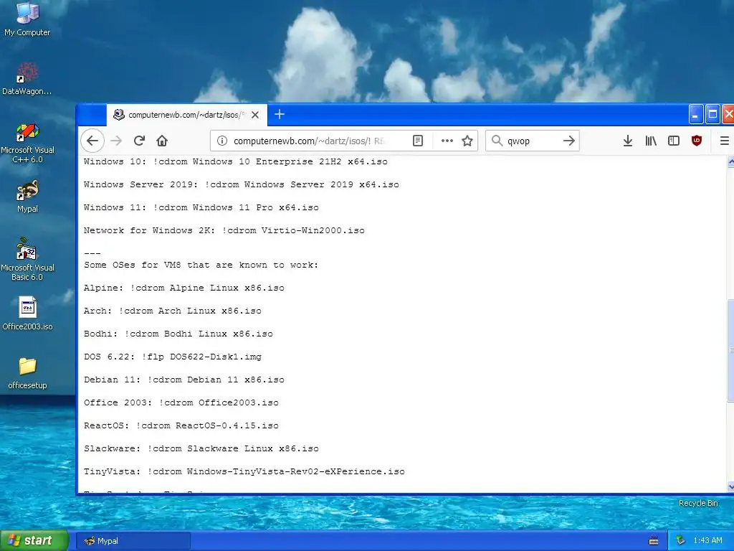Click the page vertical scrollbar thumb
The width and height of the screenshot is (734, 551).
point(730,350)
